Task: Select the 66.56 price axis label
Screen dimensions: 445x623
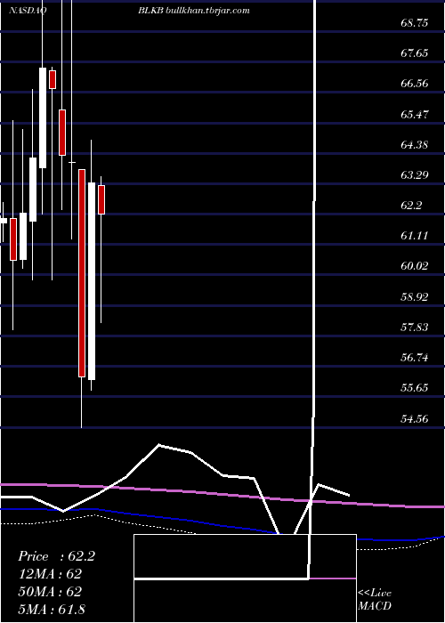Action: pyautogui.click(x=415, y=84)
